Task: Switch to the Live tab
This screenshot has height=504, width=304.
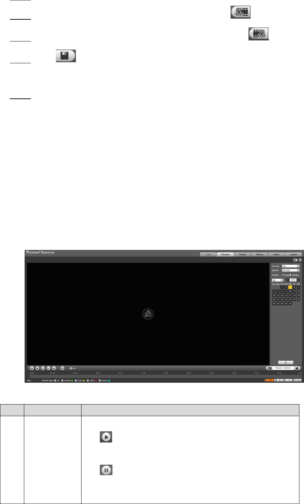Action: (x=208, y=254)
